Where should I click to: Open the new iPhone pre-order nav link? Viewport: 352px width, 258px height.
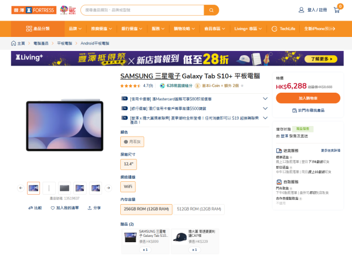320,29
